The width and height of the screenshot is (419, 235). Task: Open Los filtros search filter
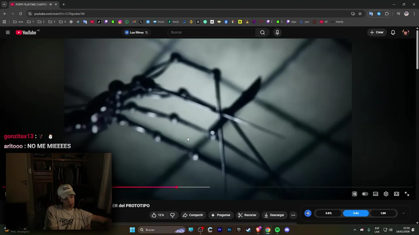point(137,32)
